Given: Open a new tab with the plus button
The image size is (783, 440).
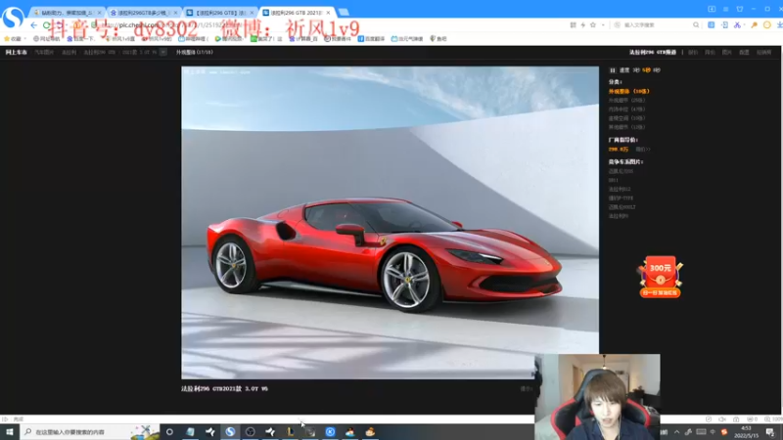Looking at the screenshot, I should click(x=344, y=12).
